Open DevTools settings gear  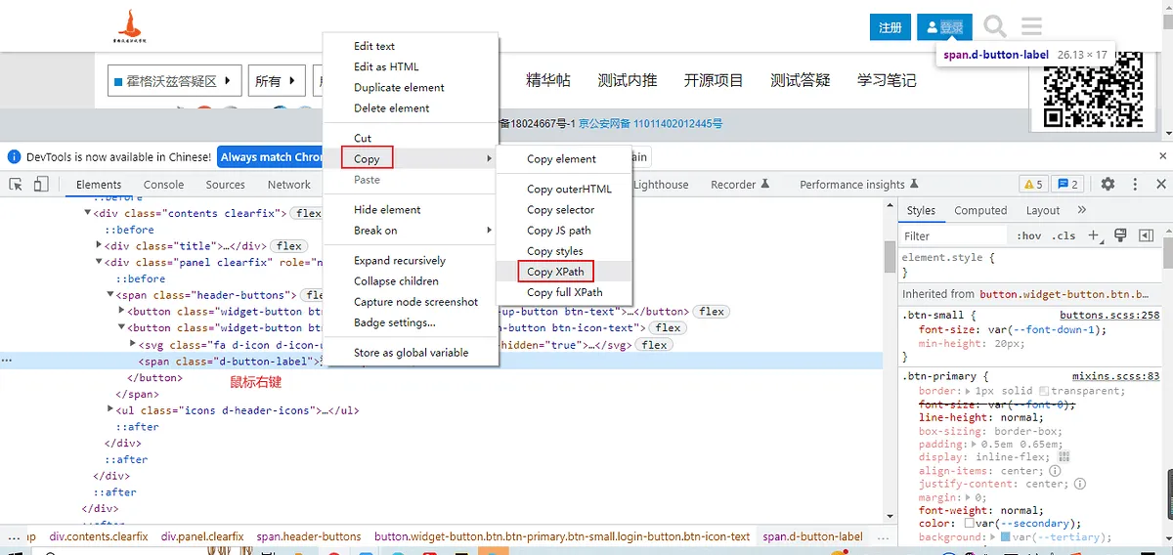1108,184
